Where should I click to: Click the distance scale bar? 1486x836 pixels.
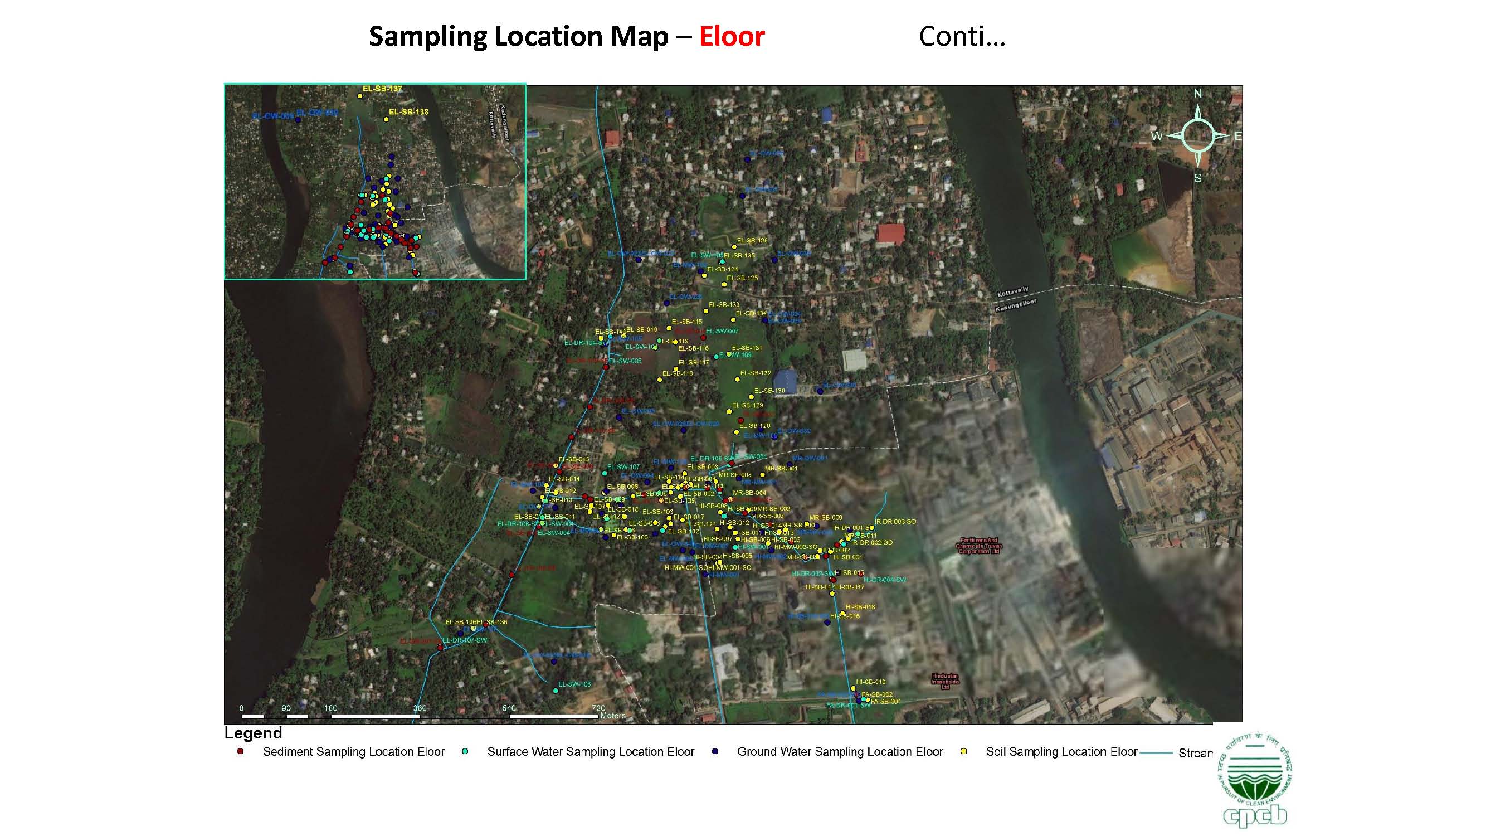tap(420, 716)
